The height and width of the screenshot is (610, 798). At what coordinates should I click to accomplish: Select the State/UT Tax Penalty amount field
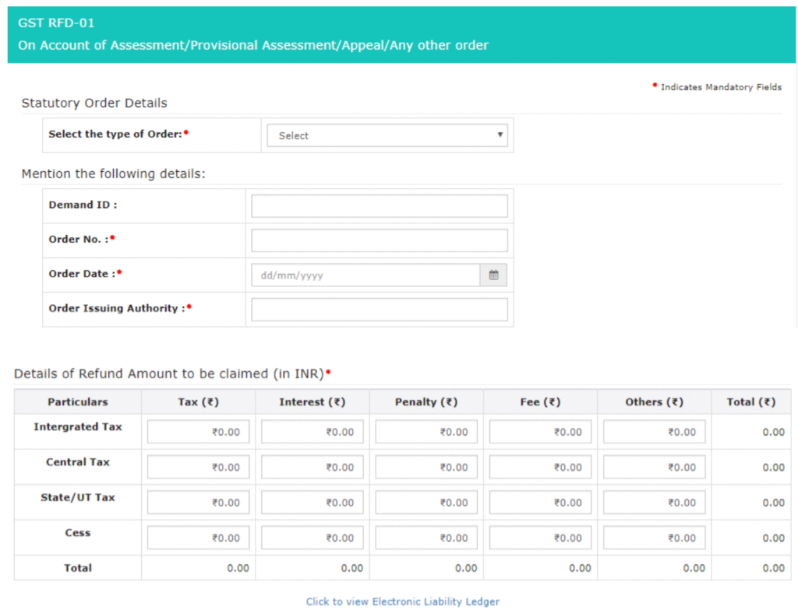pyautogui.click(x=426, y=503)
